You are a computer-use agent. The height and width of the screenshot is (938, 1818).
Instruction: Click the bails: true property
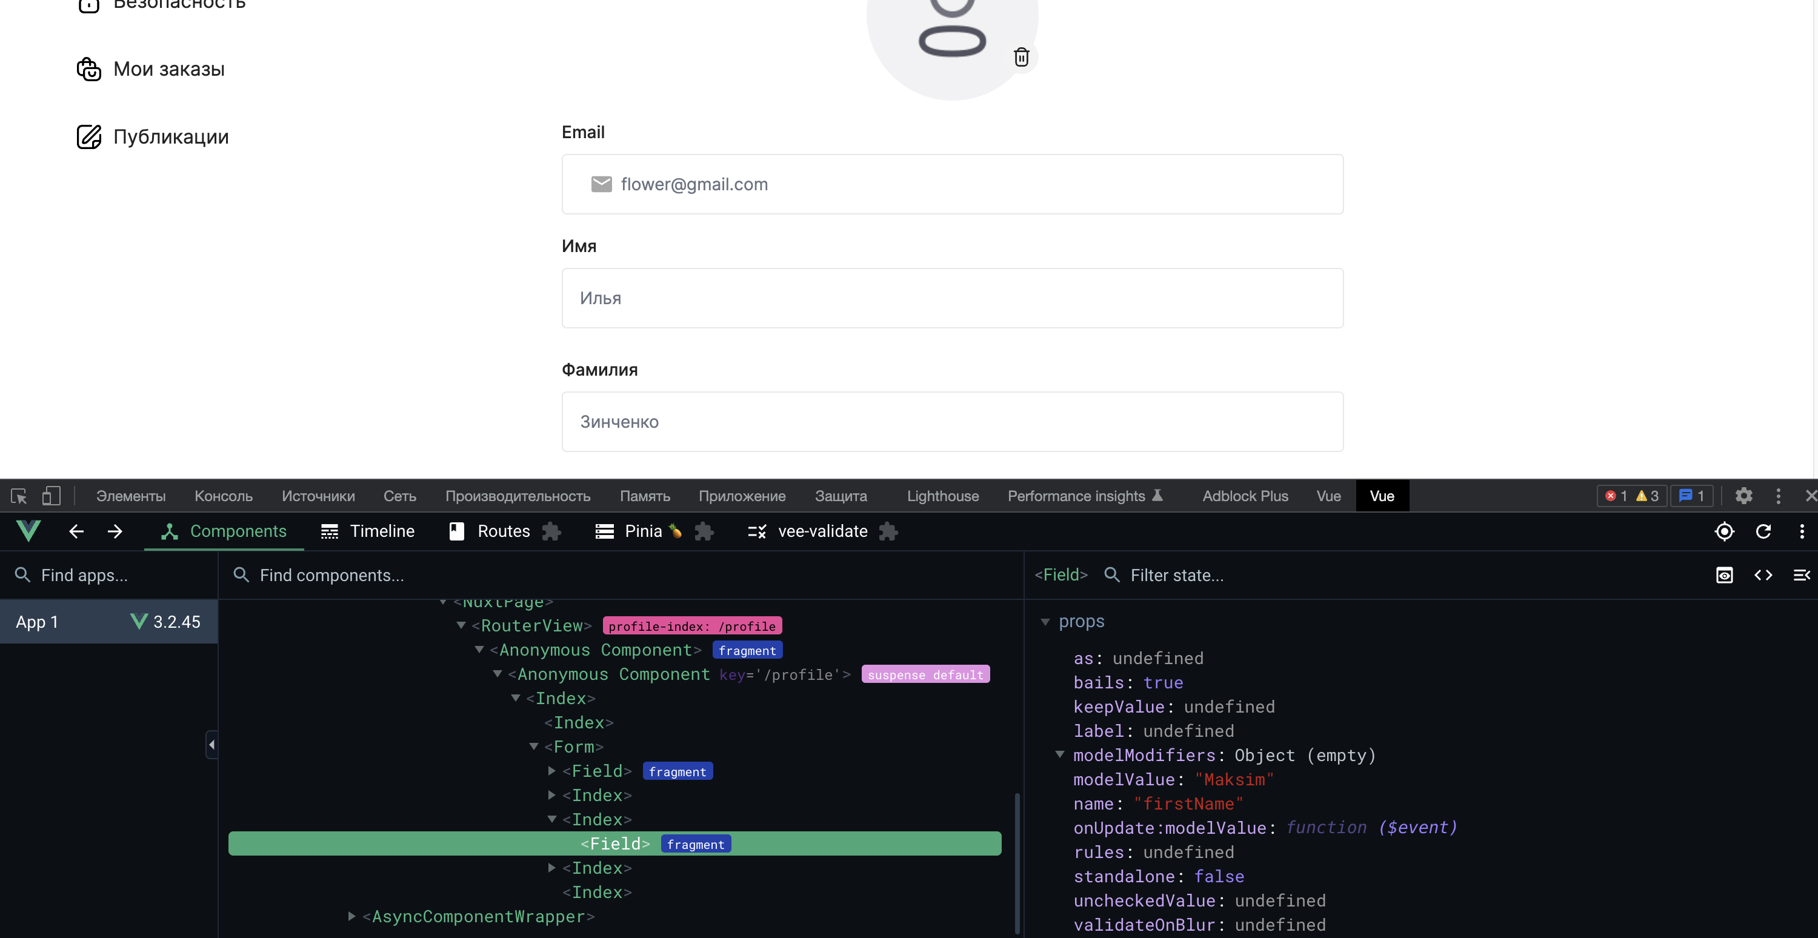(x=1128, y=682)
